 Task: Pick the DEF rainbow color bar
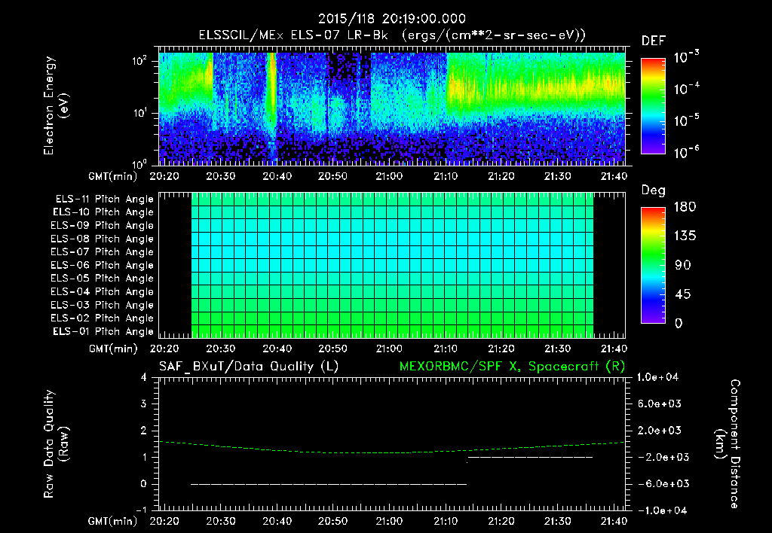(x=653, y=105)
